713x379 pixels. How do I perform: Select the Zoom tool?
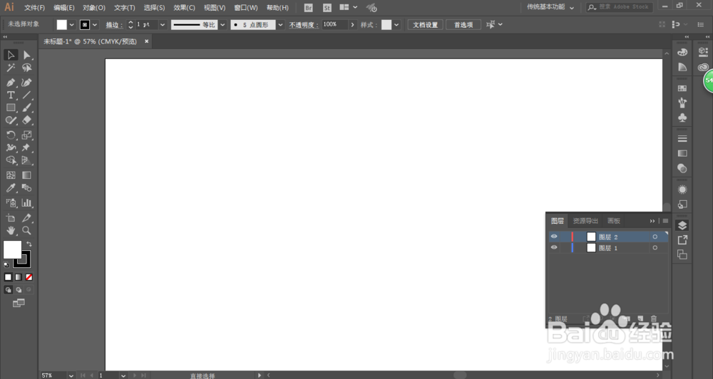pyautogui.click(x=27, y=230)
